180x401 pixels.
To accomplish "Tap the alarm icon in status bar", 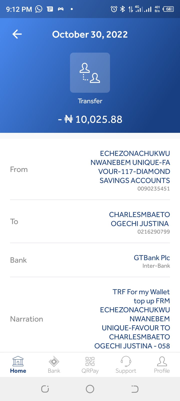I will coord(114,9).
